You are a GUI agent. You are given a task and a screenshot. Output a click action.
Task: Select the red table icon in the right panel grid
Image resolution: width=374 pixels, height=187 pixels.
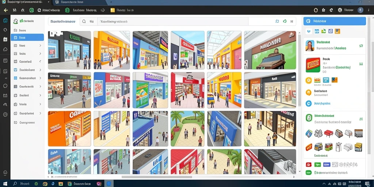(x=328, y=133)
